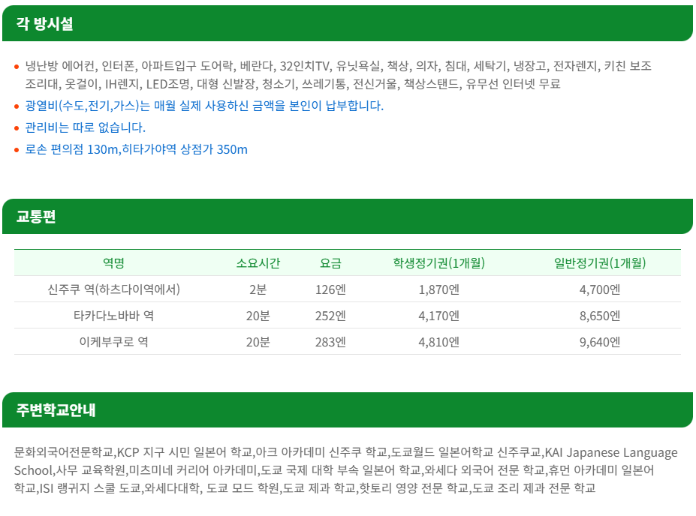This screenshot has width=696, height=516.
Task: Click the 교통편 section header
Action: pos(36,217)
